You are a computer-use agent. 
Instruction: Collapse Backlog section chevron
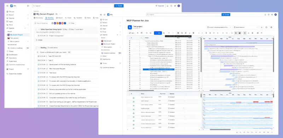click(x=39, y=48)
